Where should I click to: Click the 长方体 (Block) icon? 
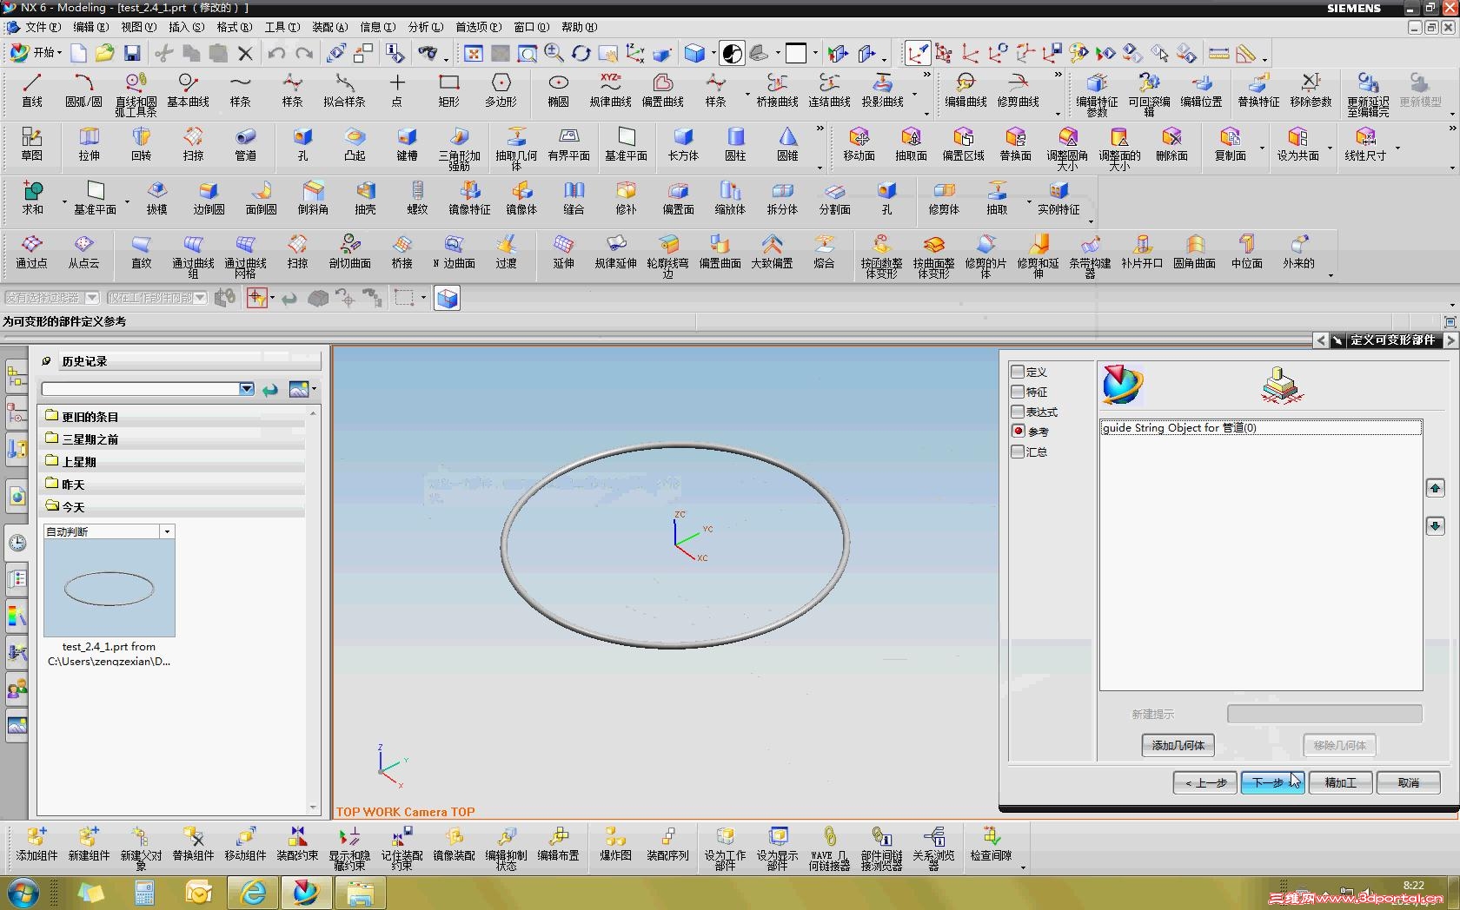(683, 144)
